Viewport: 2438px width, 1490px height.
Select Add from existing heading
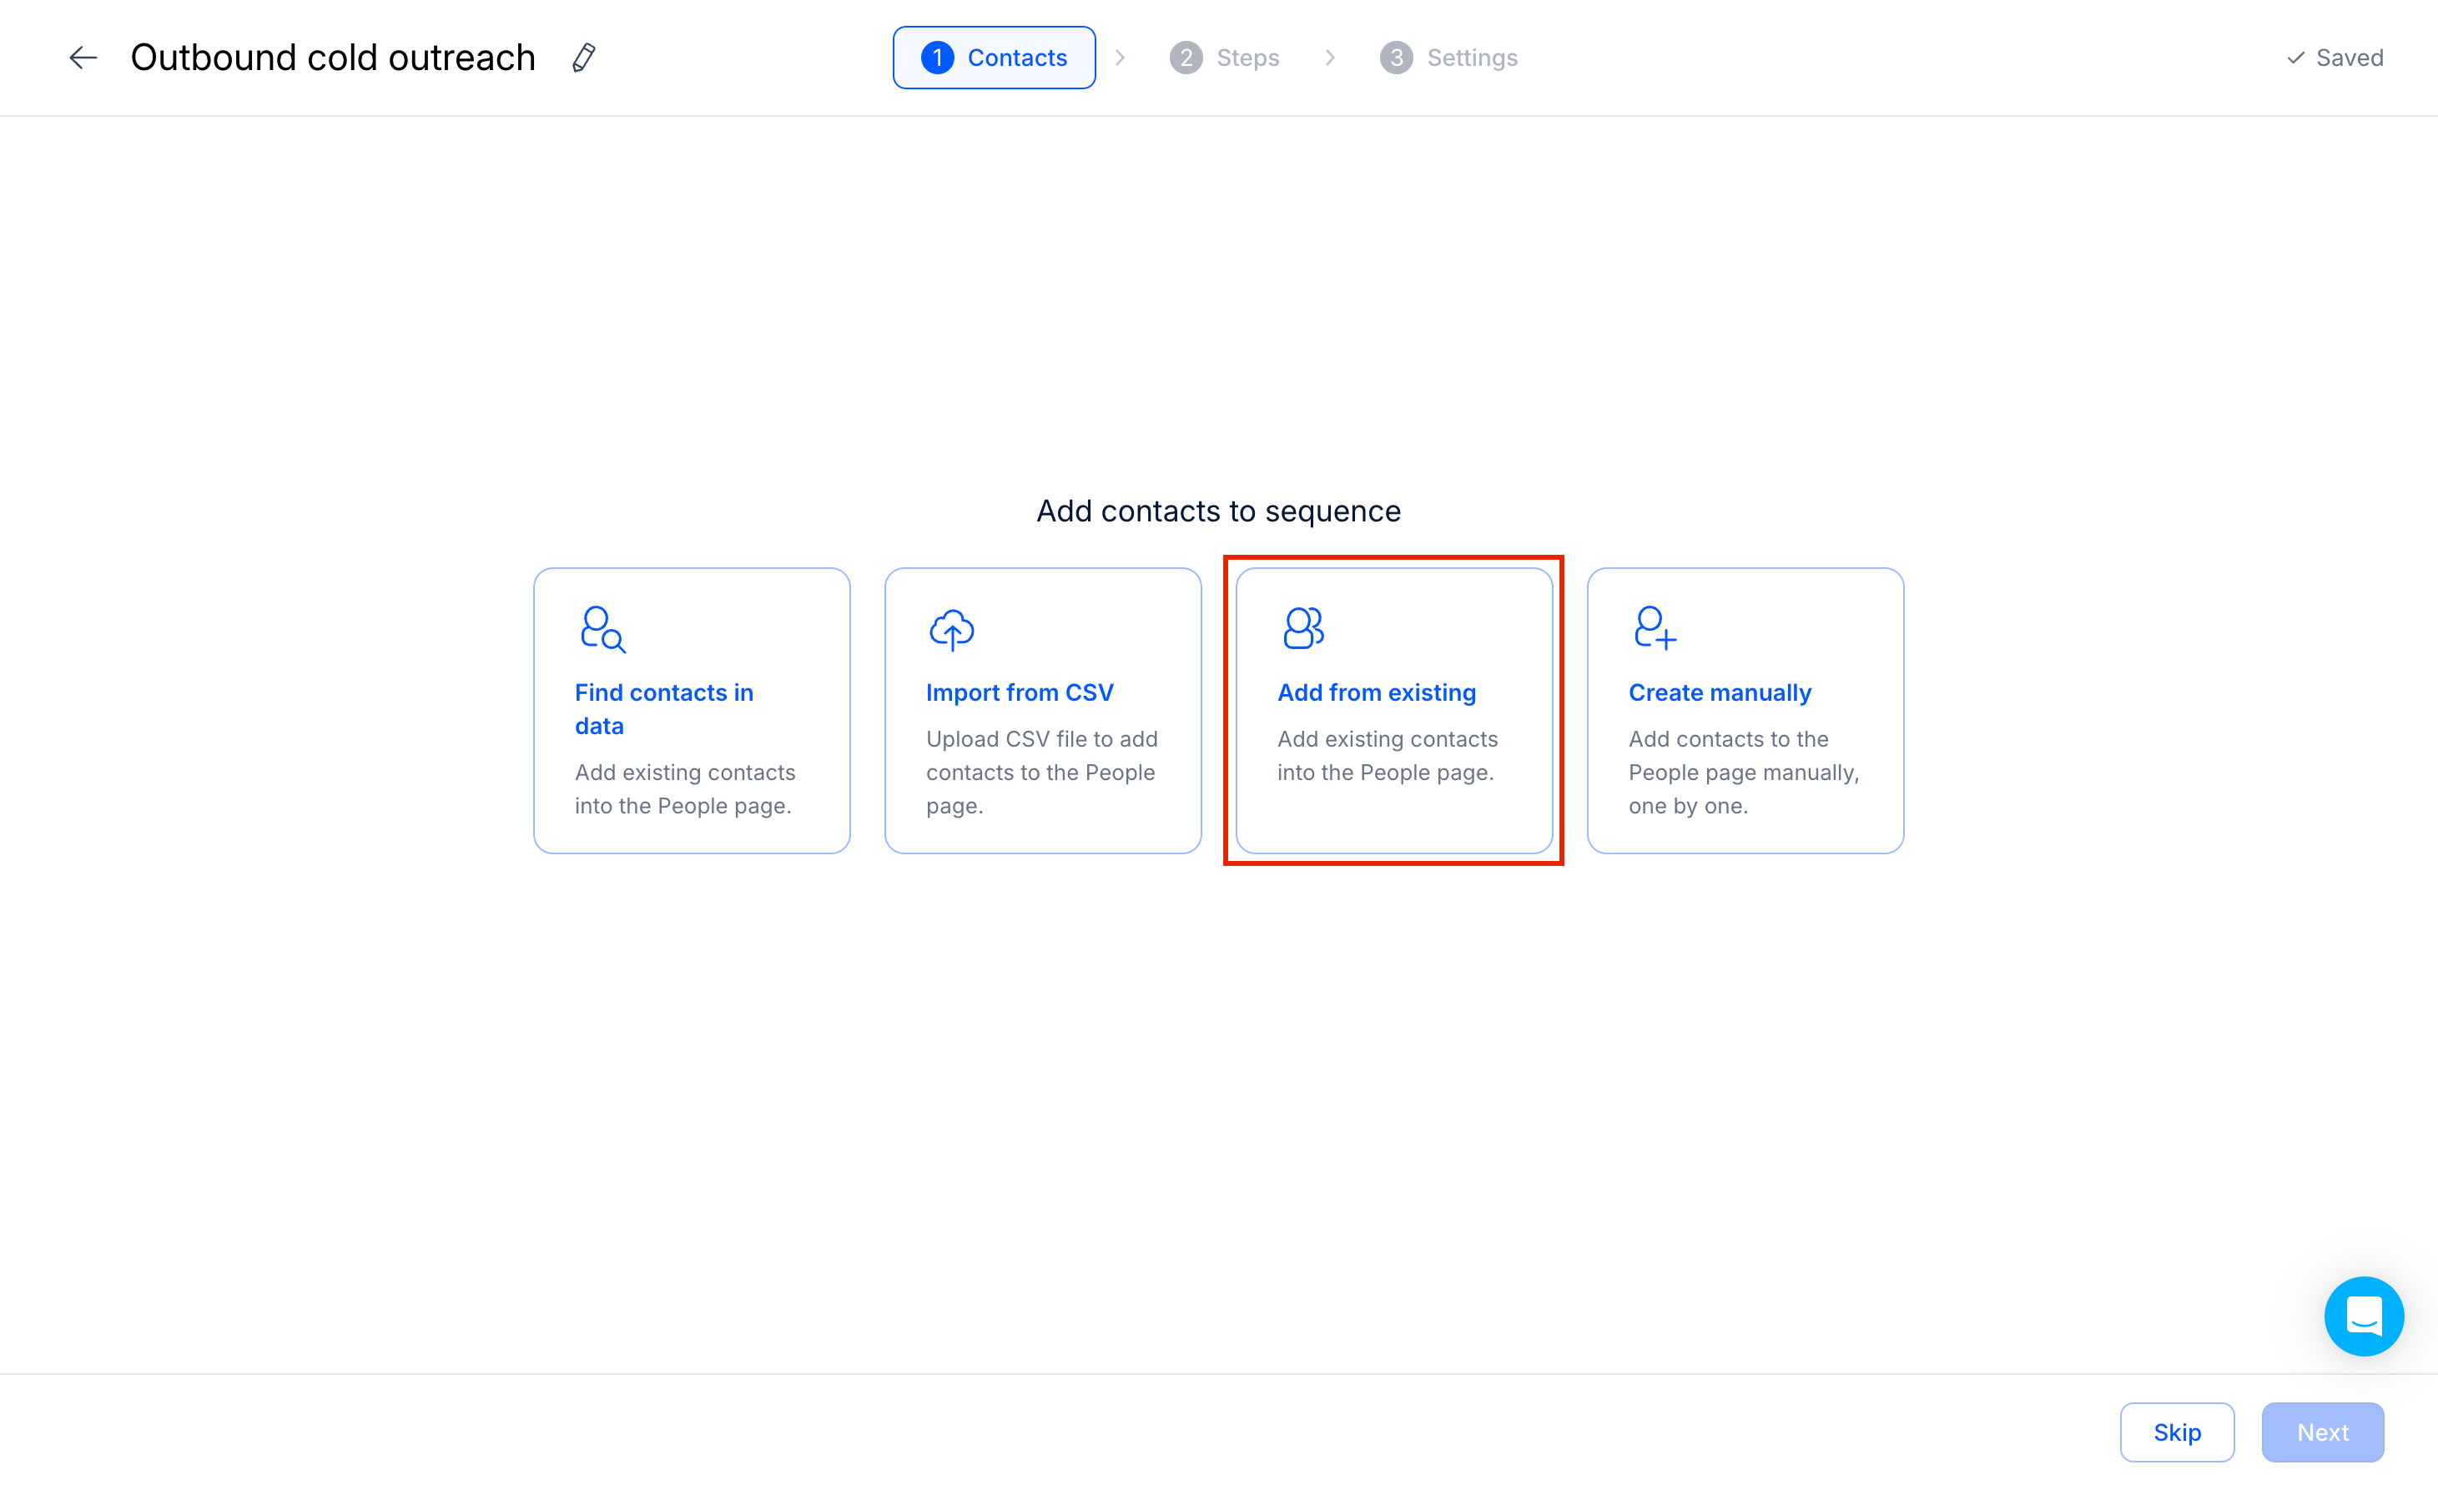pos(1377,692)
